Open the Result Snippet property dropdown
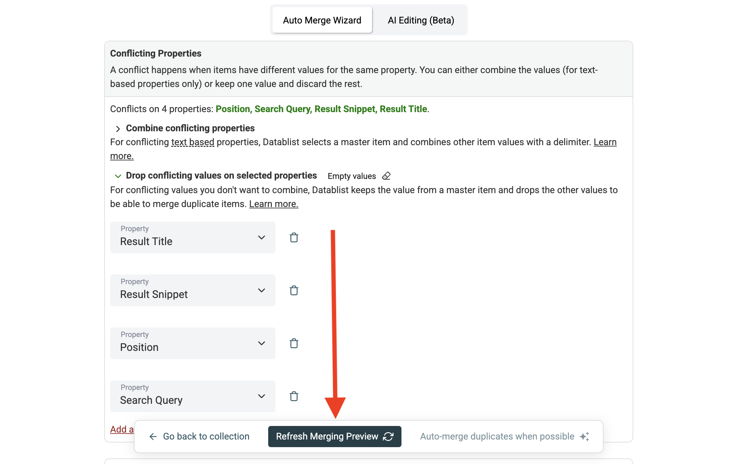Viewport: 751px width, 464px height. click(192, 290)
